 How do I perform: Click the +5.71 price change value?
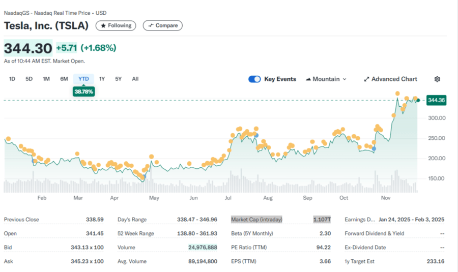[67, 48]
